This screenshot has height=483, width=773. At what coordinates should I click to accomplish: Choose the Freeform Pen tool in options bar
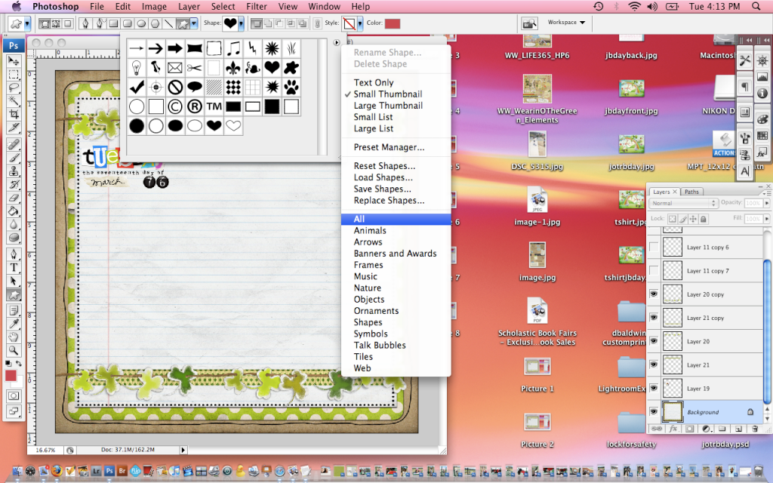100,23
